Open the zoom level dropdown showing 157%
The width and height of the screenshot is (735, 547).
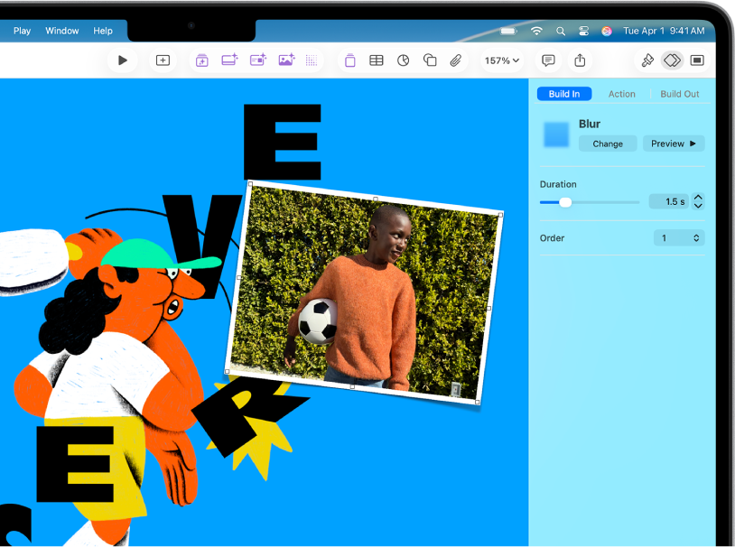tap(503, 60)
